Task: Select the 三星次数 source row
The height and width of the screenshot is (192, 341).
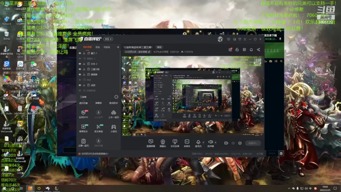Action: tap(99, 69)
